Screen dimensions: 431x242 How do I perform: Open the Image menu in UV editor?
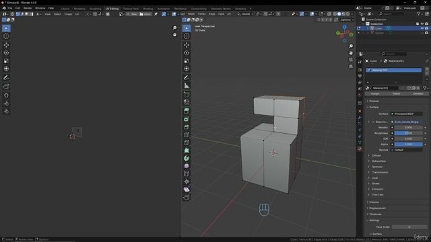(68, 14)
